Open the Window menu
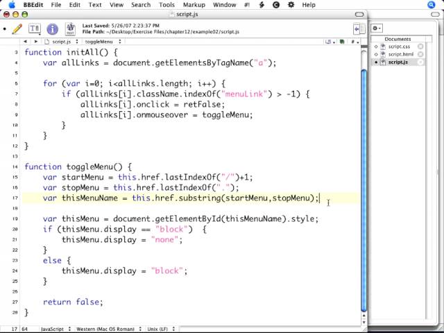 coord(225,5)
